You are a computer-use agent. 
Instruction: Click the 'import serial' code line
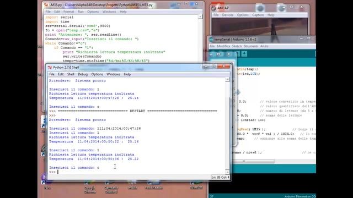click(60, 17)
